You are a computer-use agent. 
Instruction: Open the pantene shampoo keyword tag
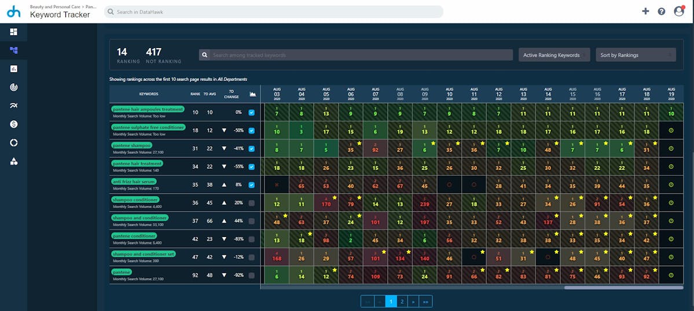(x=132, y=145)
